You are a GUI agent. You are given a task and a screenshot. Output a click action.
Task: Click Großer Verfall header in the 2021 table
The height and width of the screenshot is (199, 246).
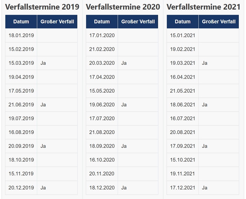click(219, 22)
